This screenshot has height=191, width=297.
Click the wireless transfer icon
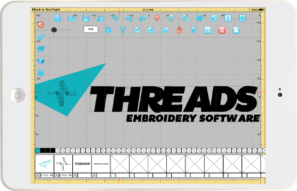(115, 18)
